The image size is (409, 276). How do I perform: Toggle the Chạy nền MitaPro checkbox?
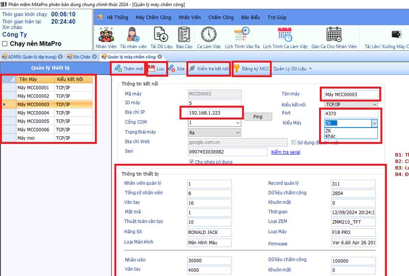(x=5, y=44)
